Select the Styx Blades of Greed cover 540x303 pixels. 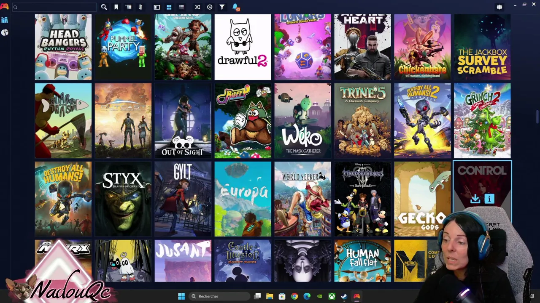pyautogui.click(x=123, y=199)
